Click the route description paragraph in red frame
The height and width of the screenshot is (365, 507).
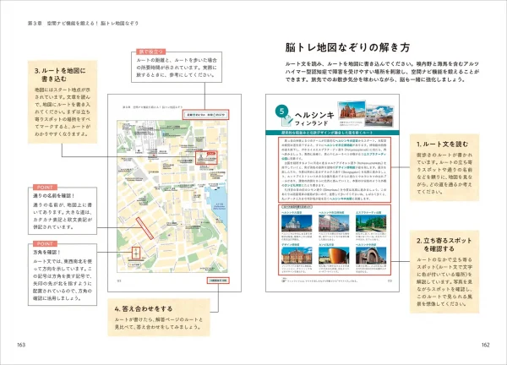[335, 170]
